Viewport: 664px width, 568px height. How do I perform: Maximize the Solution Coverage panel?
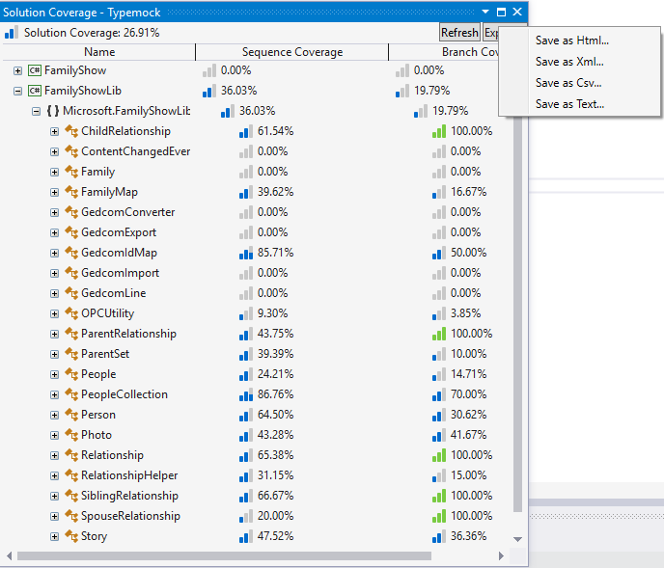pyautogui.click(x=502, y=12)
